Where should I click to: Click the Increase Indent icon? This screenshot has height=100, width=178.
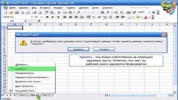(123, 17)
